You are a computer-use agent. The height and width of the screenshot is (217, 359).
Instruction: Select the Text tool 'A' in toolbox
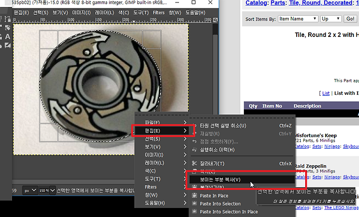(x=7, y=36)
